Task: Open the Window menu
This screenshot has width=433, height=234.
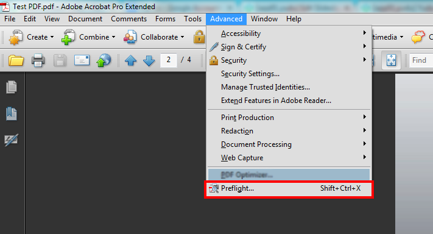Action: 264,19
